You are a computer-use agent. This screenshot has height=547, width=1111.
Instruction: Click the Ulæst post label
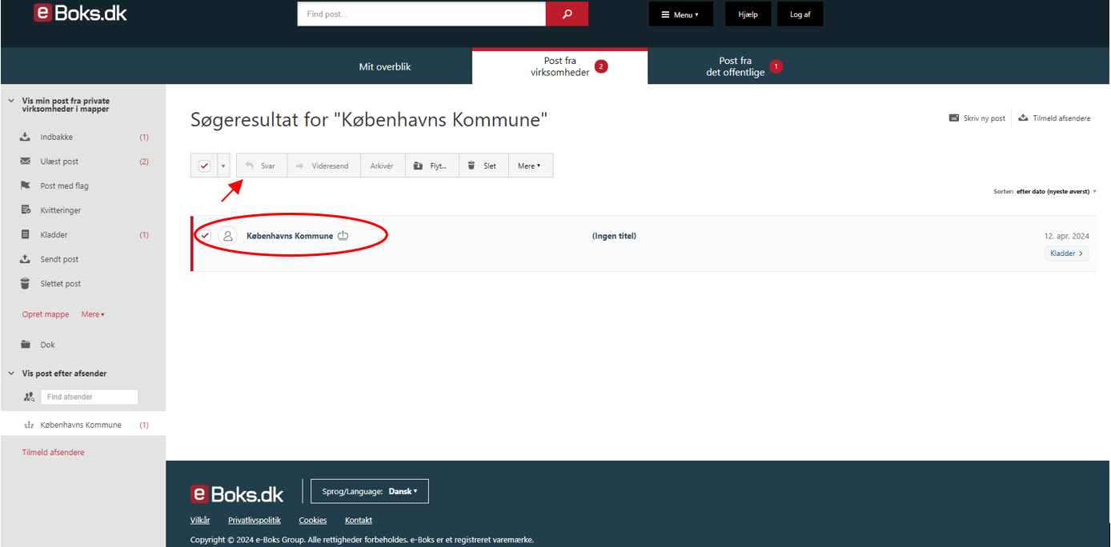click(60, 162)
